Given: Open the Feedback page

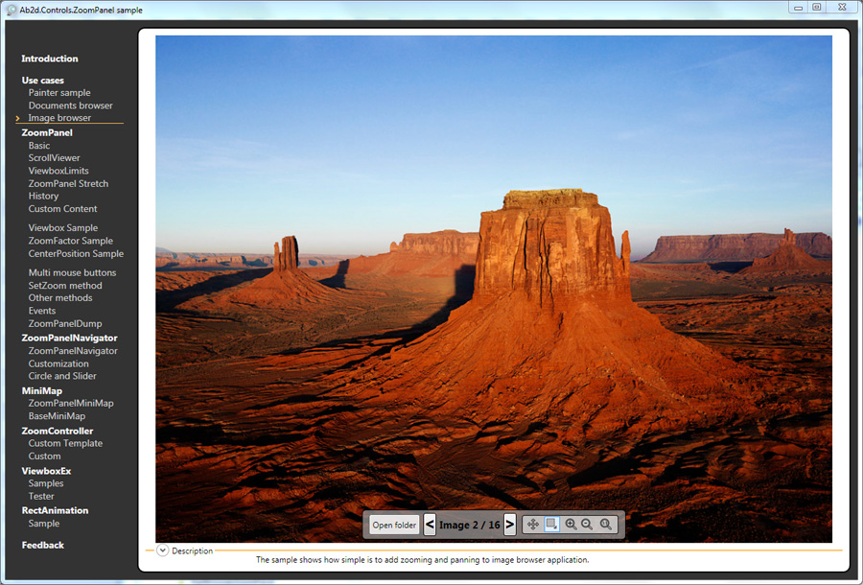Looking at the screenshot, I should [43, 545].
